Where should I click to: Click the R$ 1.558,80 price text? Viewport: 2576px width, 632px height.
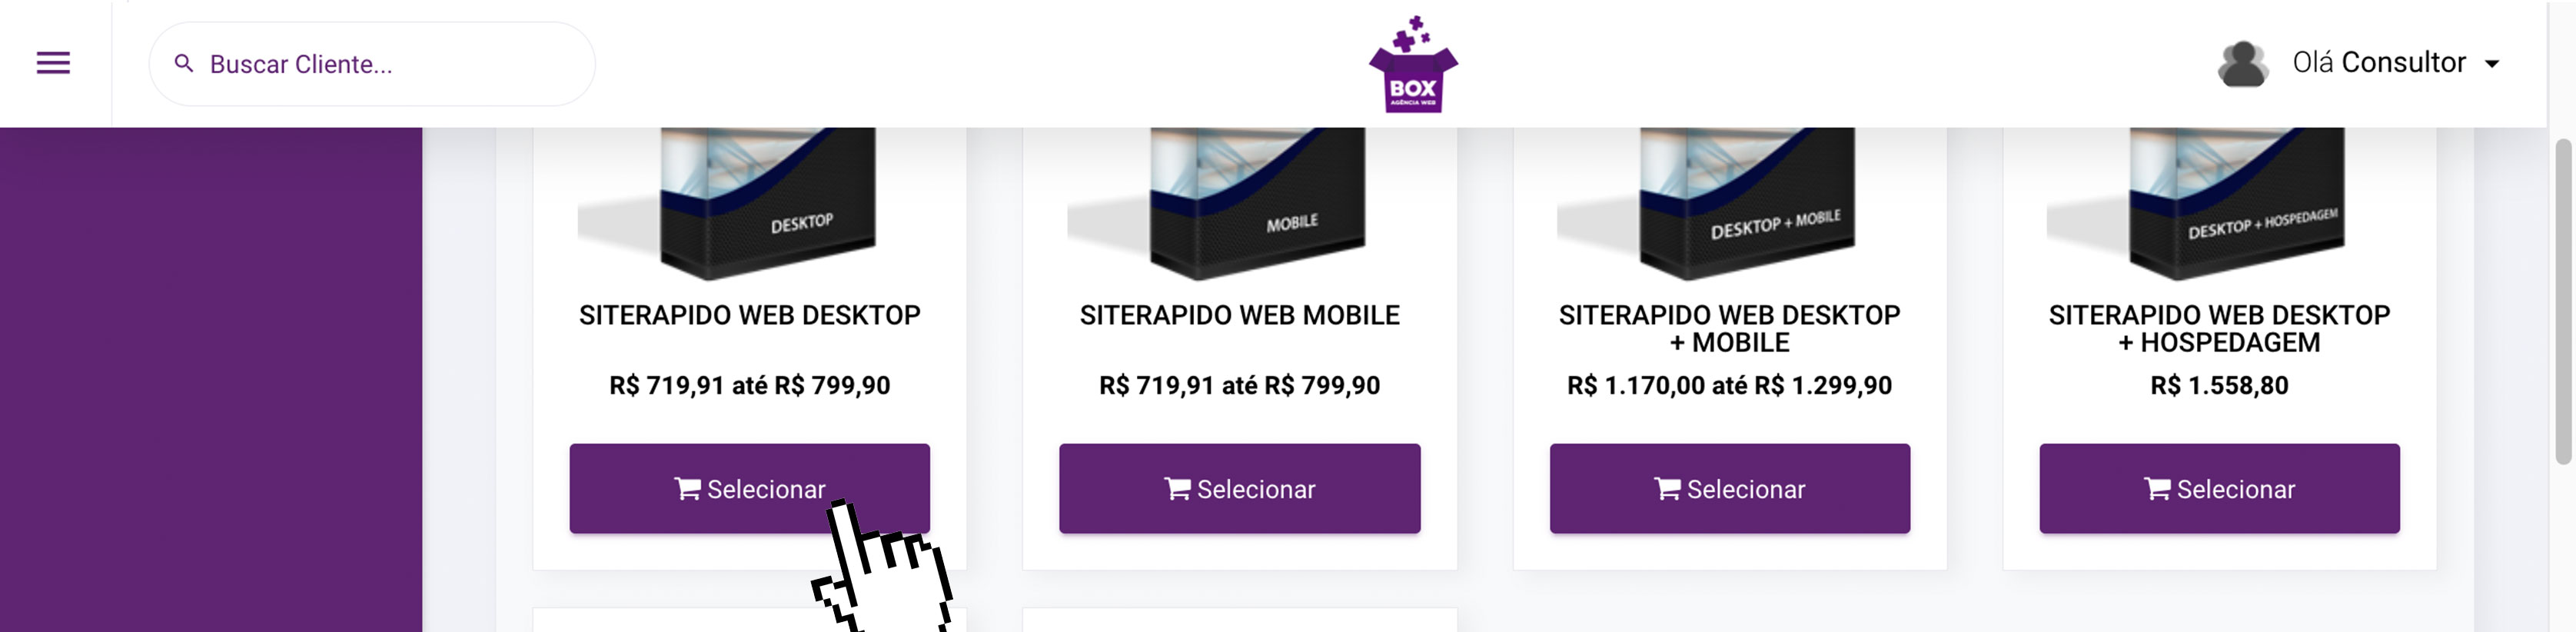click(x=2219, y=386)
